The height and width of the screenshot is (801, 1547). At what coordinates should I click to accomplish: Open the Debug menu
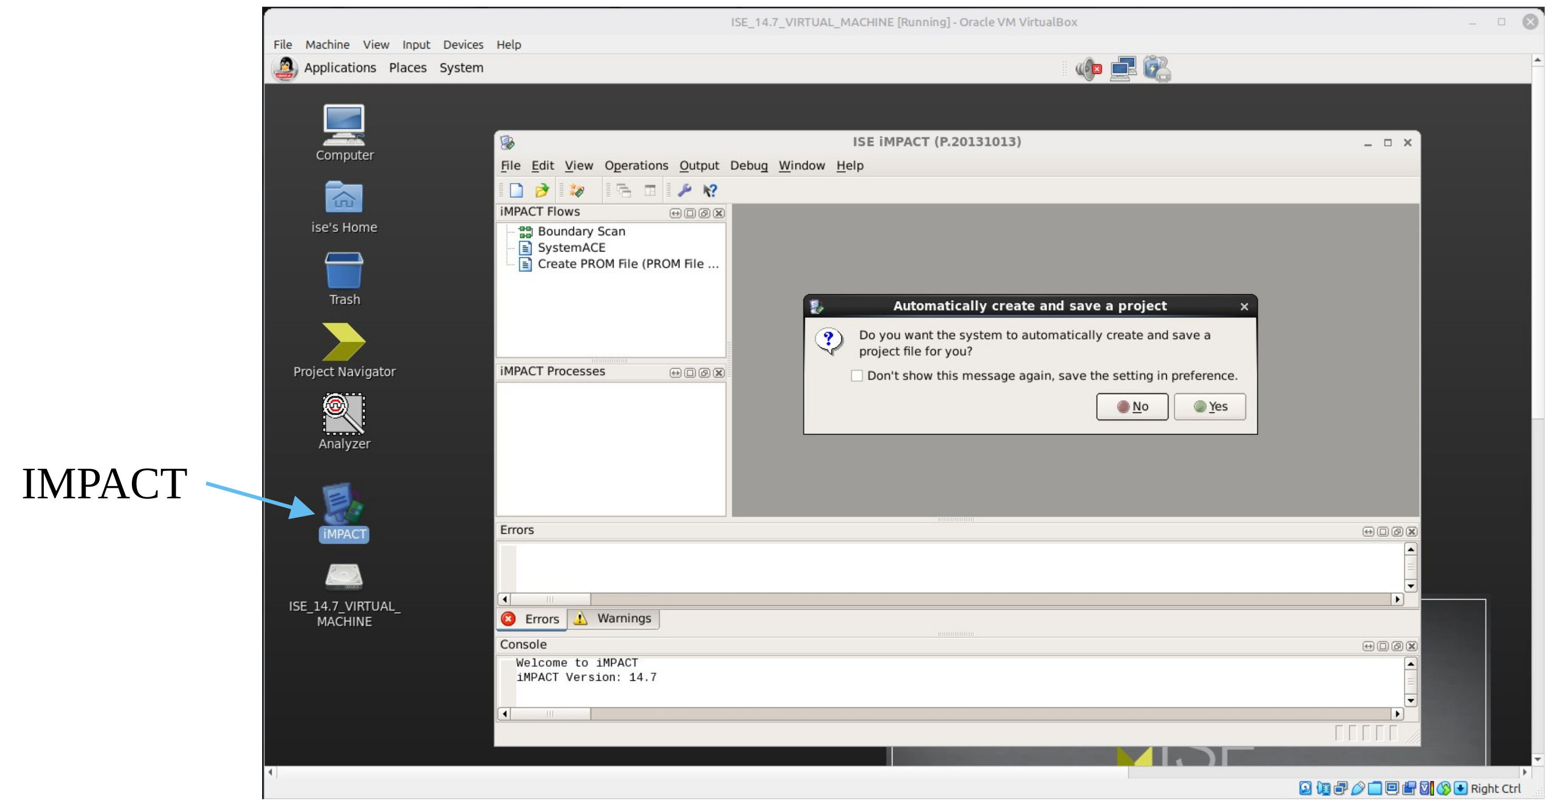pyautogui.click(x=749, y=166)
